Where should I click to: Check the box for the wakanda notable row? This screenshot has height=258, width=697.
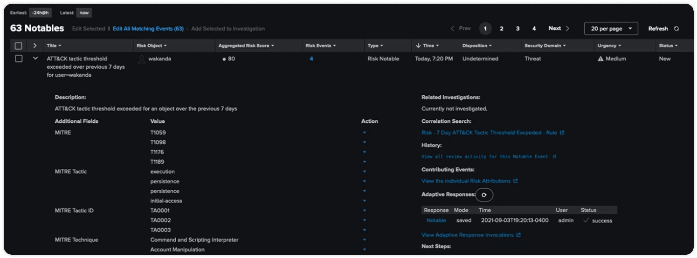pos(19,59)
